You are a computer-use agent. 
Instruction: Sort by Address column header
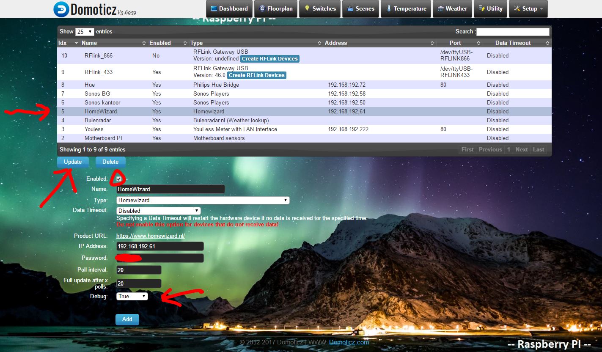379,43
